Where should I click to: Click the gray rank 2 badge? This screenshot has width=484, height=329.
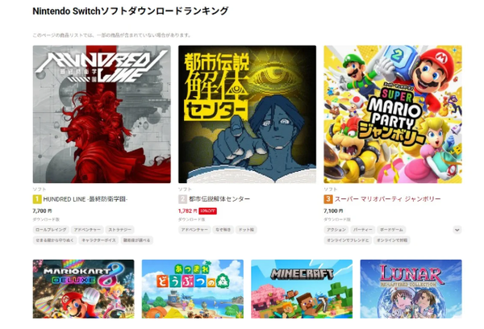click(x=182, y=199)
